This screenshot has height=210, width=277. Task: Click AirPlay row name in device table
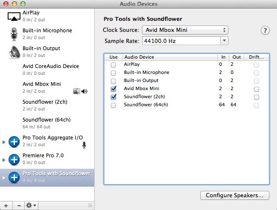coord(132,64)
